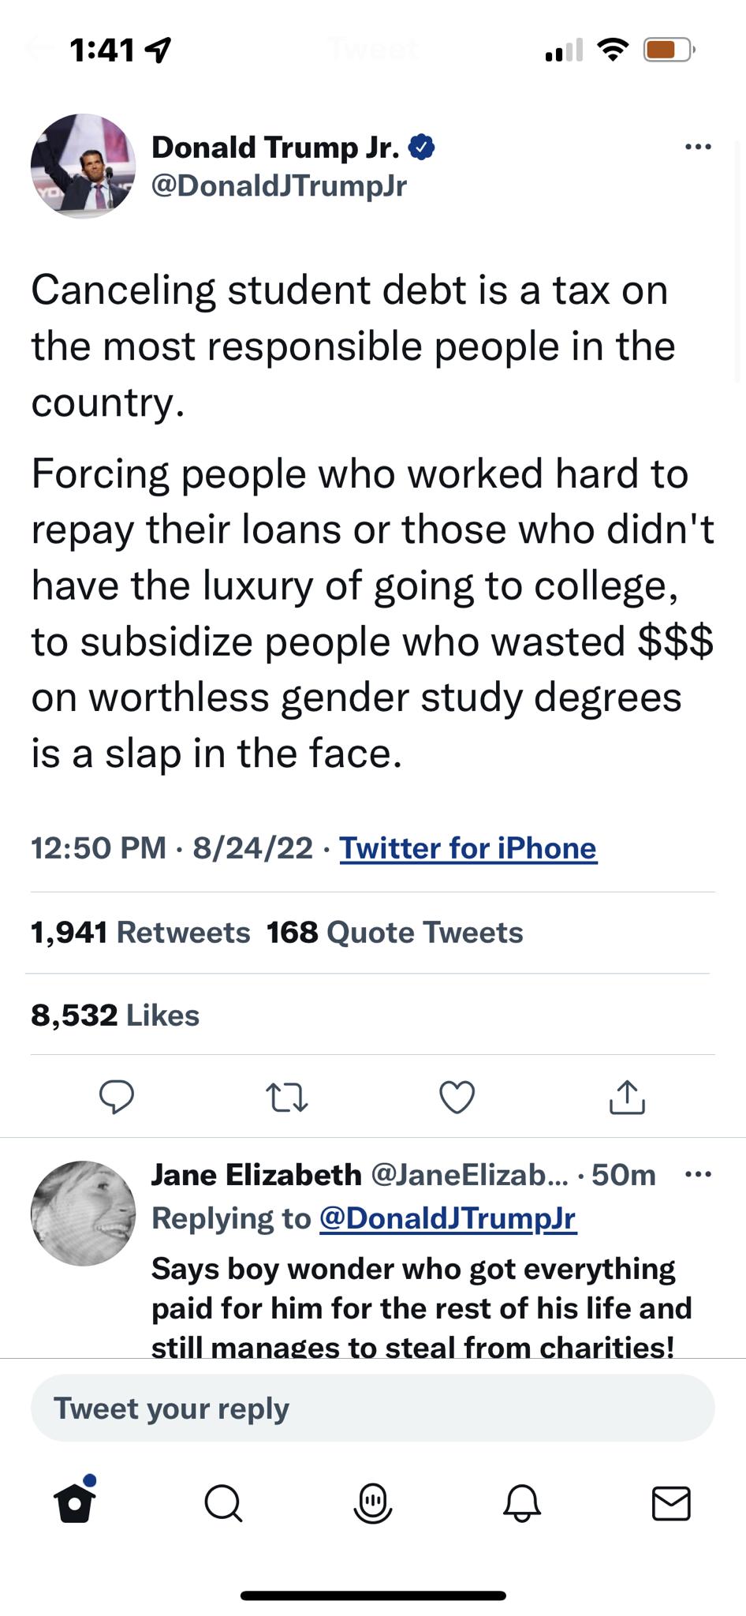Viewport: 746px width, 1616px height.
Task: Tap the share upload icon
Action: point(627,1097)
